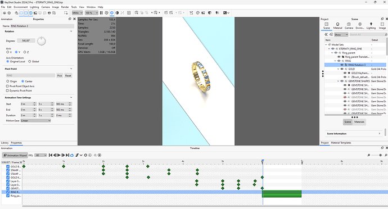Viewport: 388px width, 209px height.
Task: Play the animation in the timeline
Action: pyautogui.click(x=59, y=155)
